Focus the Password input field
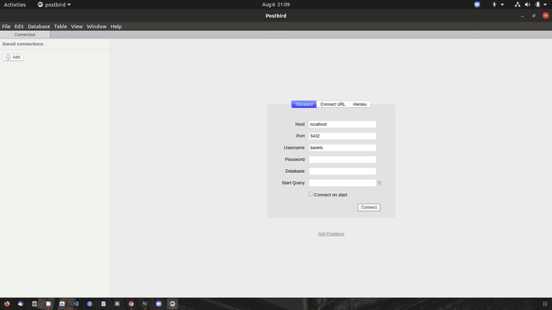Screen dimensions: 552x310 pyautogui.click(x=342, y=160)
